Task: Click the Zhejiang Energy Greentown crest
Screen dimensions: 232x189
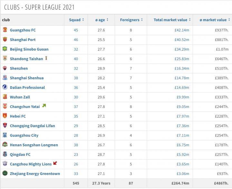Action: [5, 173]
